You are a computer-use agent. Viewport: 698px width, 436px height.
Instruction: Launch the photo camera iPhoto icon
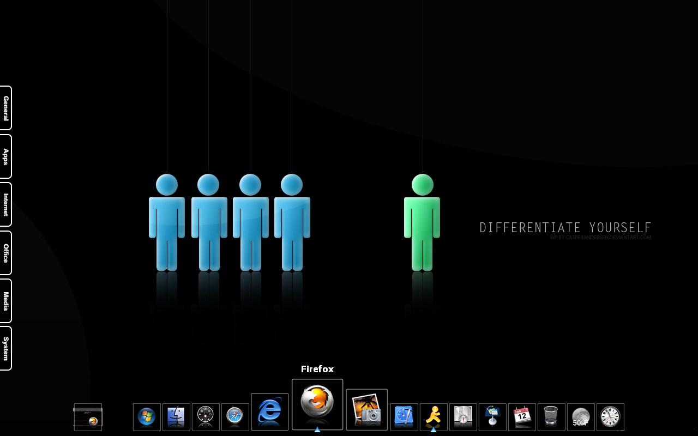coord(367,409)
